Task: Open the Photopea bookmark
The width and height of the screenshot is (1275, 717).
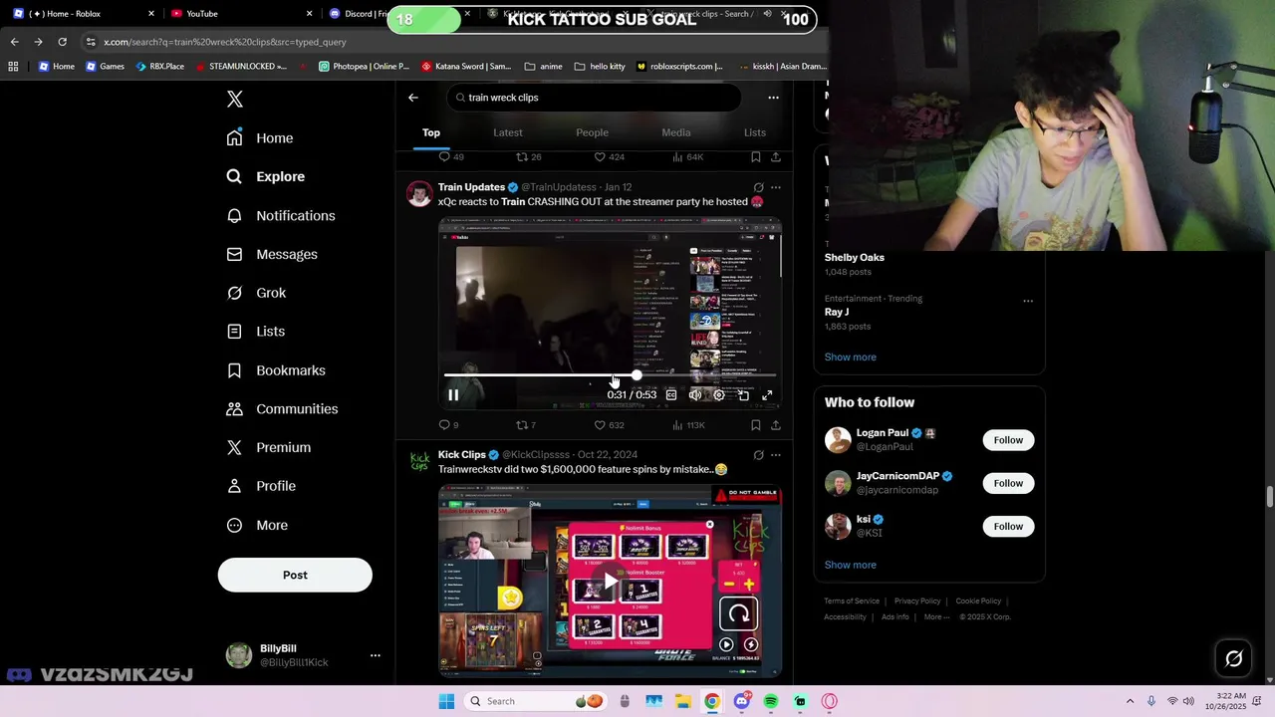Action: tap(364, 67)
